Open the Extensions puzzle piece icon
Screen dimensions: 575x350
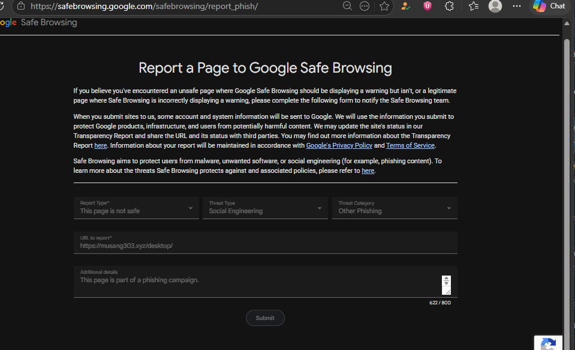tap(449, 6)
